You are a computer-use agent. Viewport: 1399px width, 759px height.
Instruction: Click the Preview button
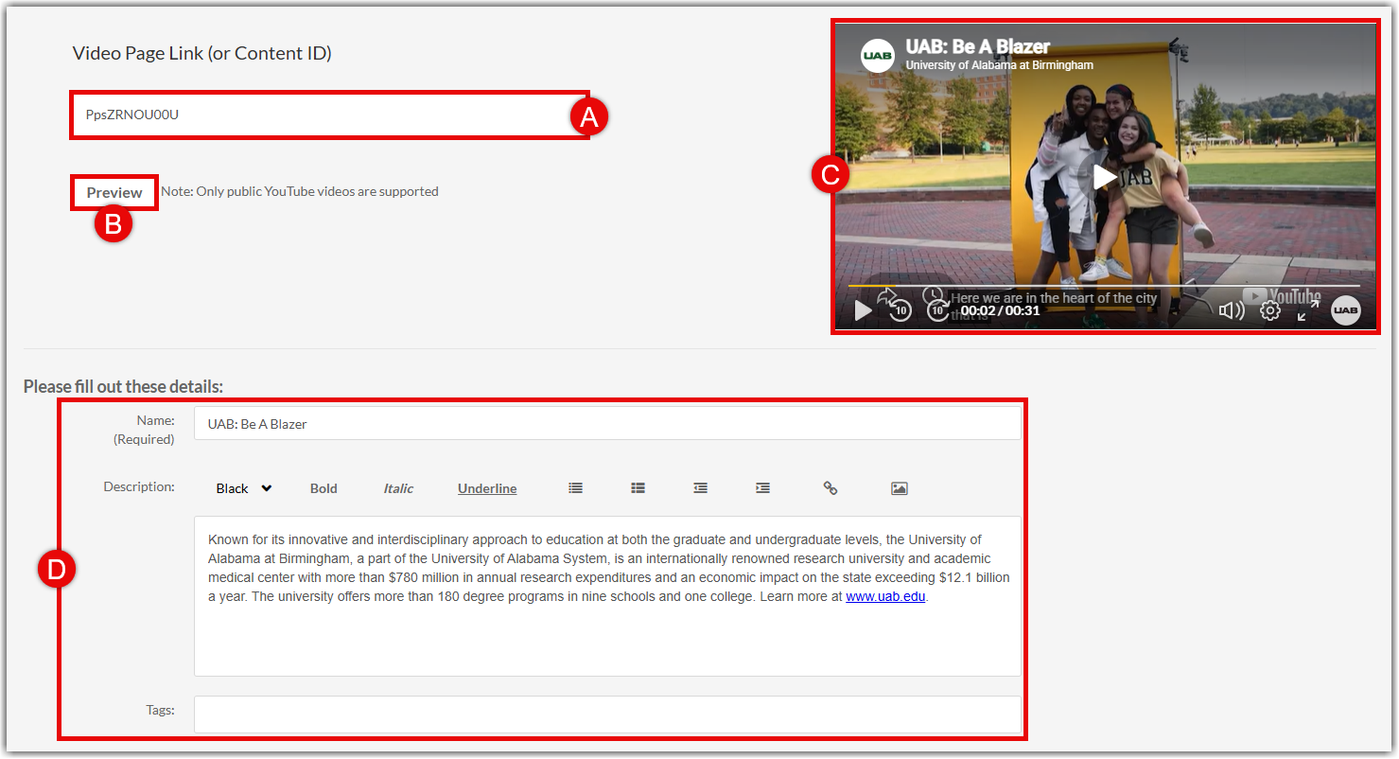click(114, 192)
